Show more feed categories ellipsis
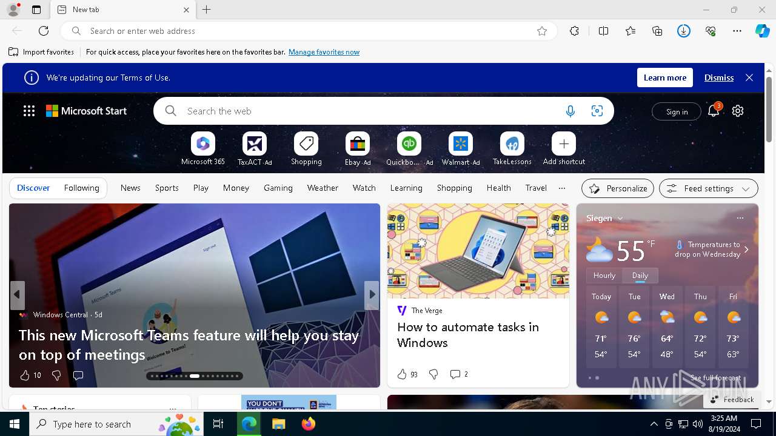 point(562,188)
